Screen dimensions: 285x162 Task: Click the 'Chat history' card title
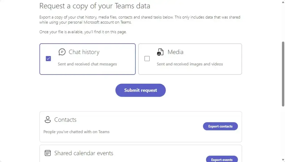[x=84, y=52]
